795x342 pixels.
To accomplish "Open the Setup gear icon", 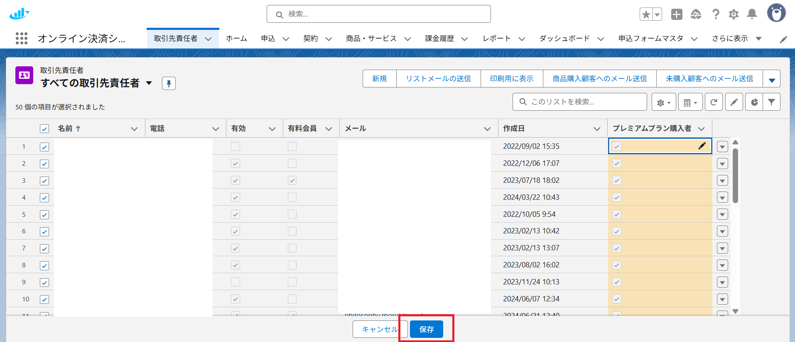I will point(734,15).
